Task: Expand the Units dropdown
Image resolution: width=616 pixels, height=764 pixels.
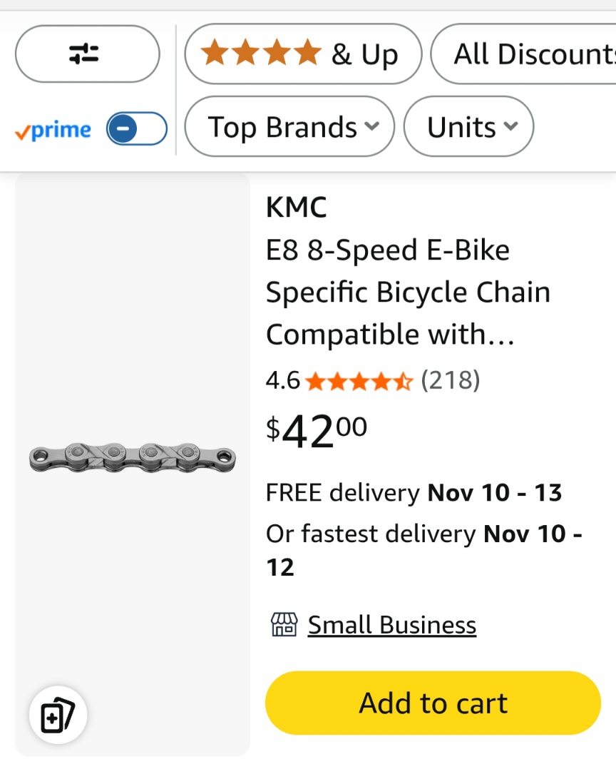Action: [468, 127]
